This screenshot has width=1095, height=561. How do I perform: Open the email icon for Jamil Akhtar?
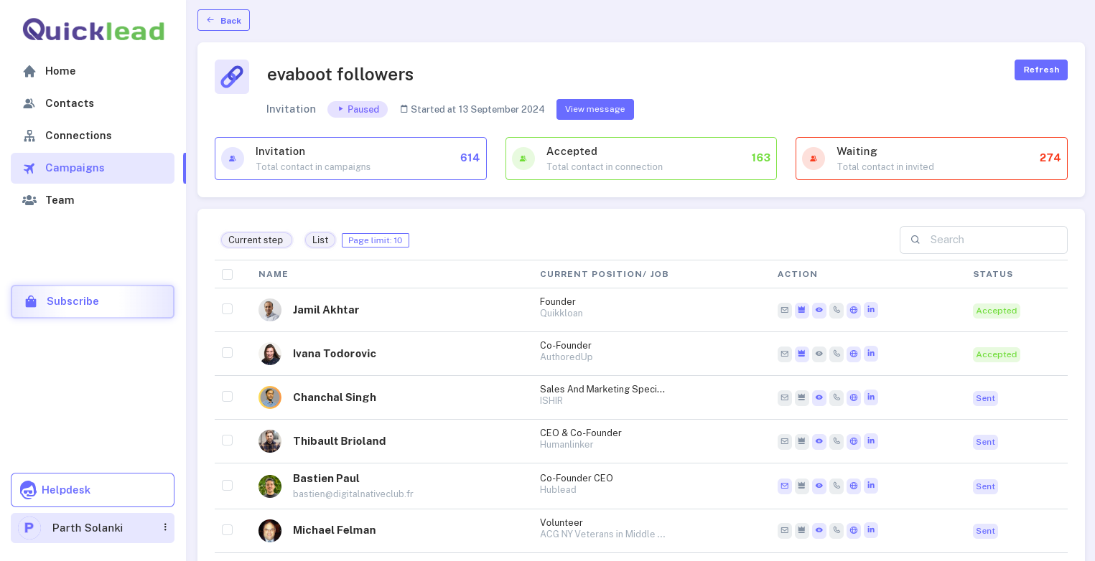click(x=784, y=310)
